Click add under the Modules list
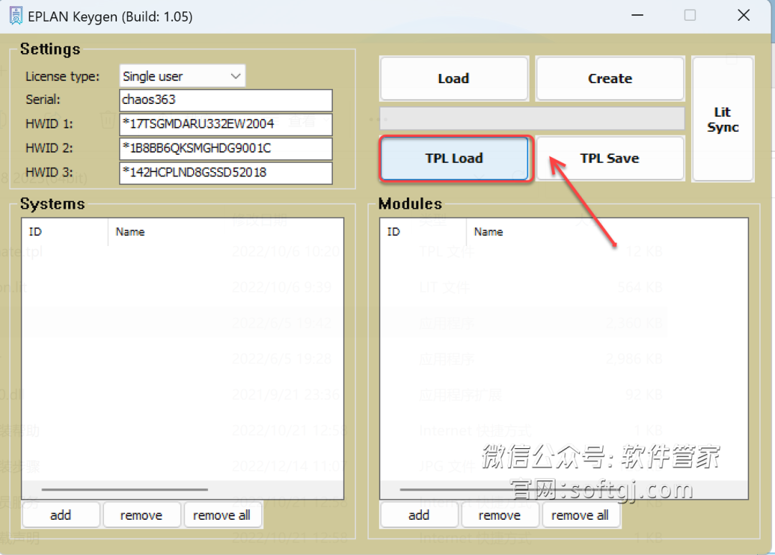Viewport: 775px width, 555px height. pos(419,515)
